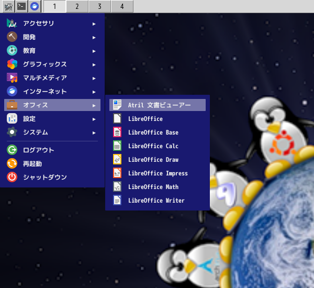Click the 設定 sliders icon
The height and width of the screenshot is (288, 314).
coord(12,119)
